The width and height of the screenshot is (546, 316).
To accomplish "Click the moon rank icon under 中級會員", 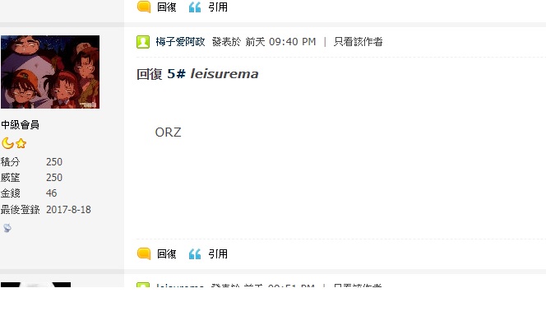I will tap(7, 143).
